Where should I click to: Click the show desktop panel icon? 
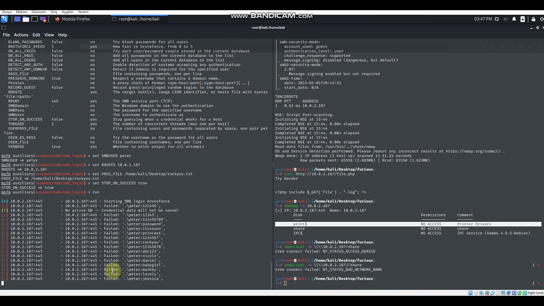tap(17, 19)
